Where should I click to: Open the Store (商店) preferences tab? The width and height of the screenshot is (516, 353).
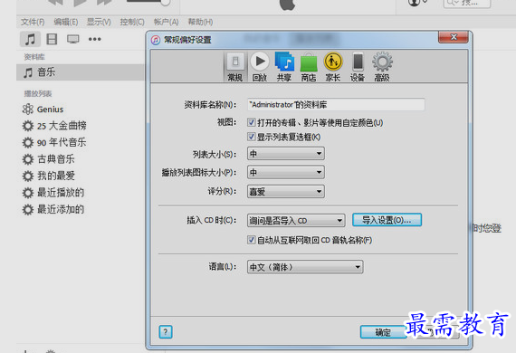coord(309,67)
